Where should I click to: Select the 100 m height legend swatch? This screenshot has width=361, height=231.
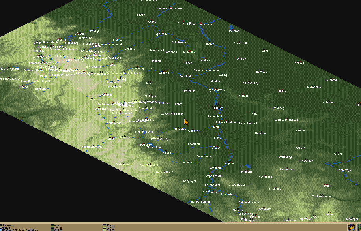pos(52,227)
